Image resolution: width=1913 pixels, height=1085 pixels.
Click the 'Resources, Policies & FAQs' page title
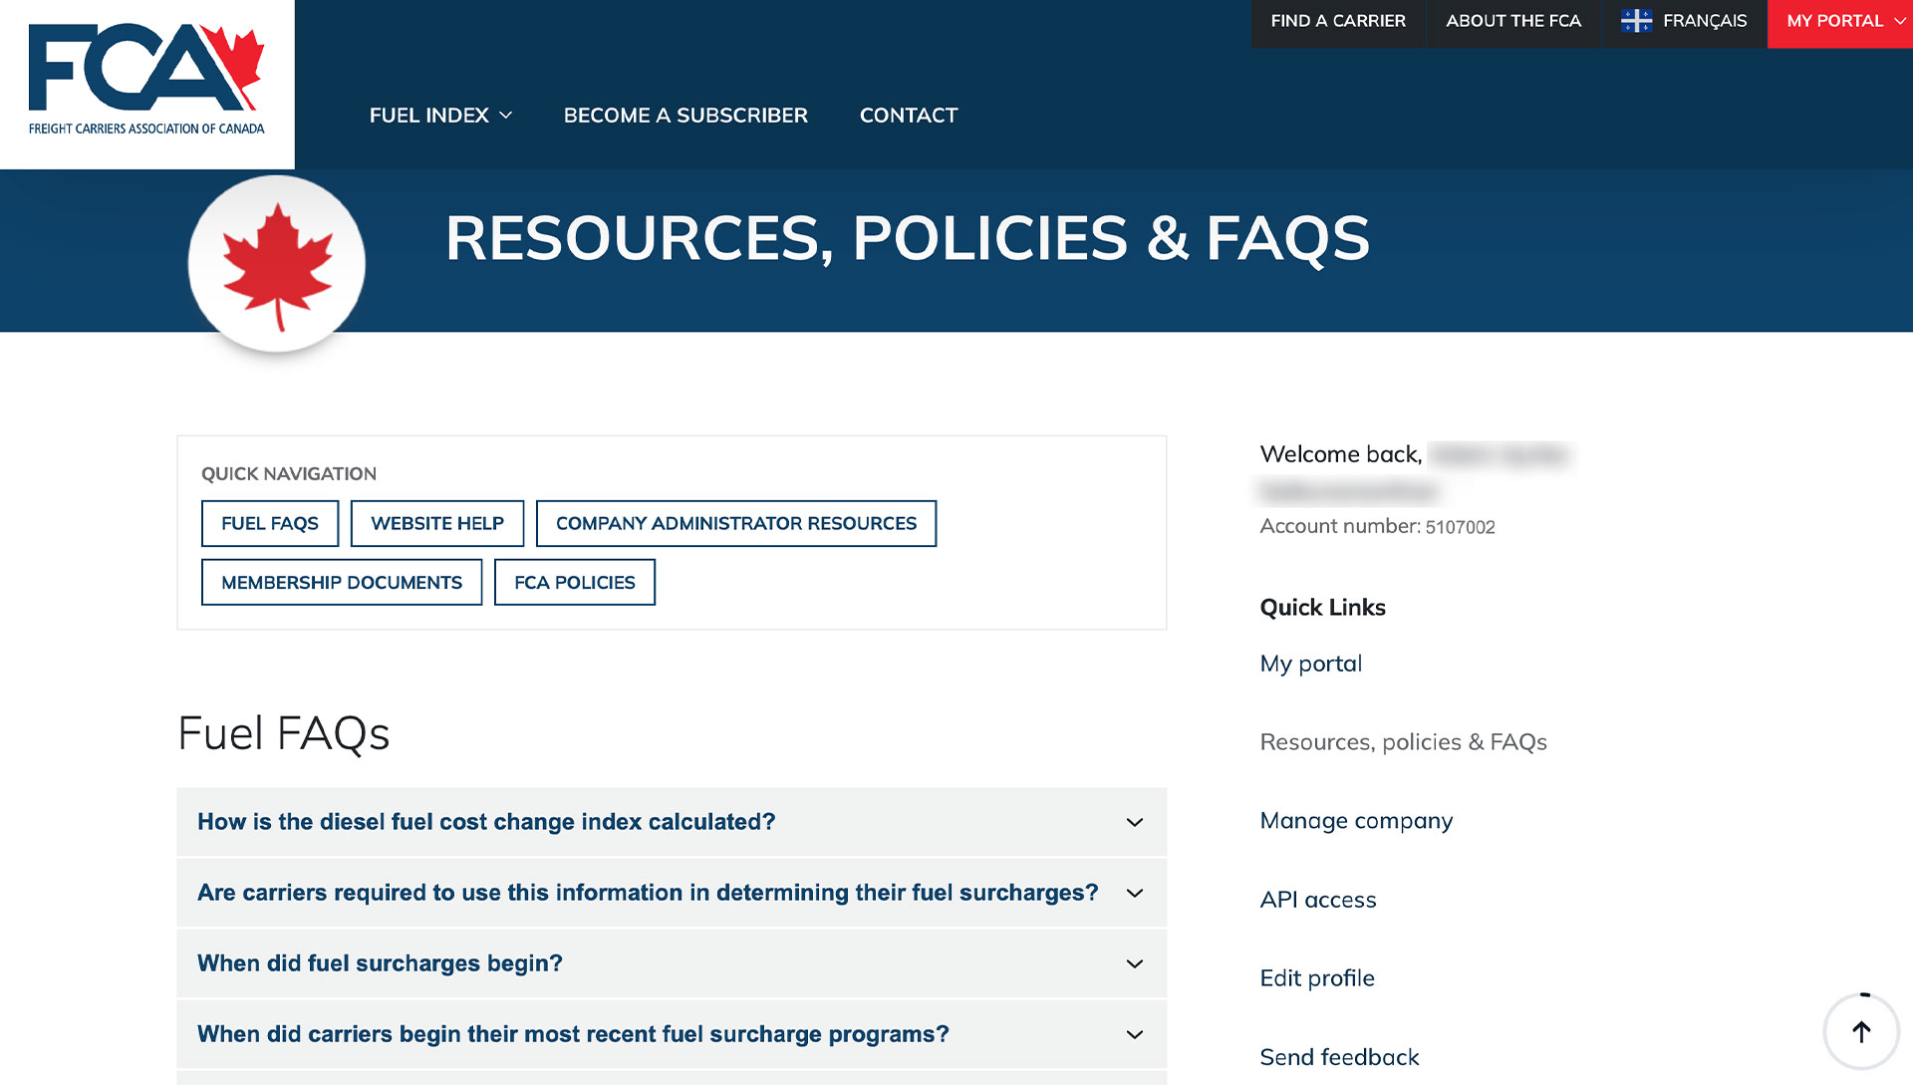(x=908, y=238)
